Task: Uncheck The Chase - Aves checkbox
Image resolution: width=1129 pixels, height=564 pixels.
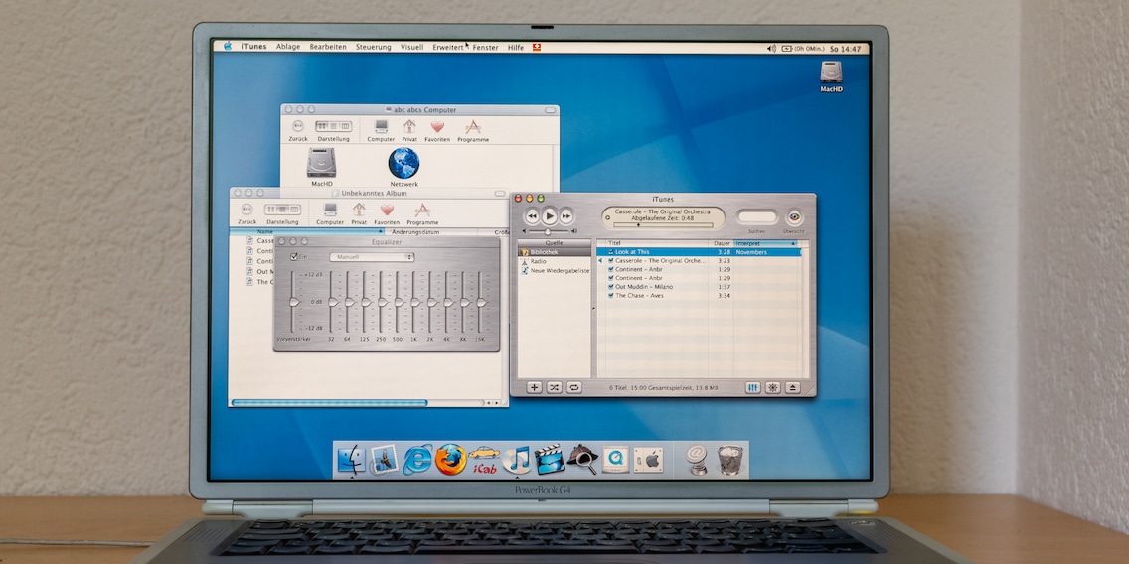Action: tap(610, 295)
